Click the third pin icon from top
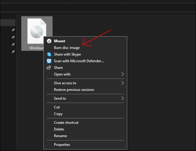196x151 pixels. point(13,45)
